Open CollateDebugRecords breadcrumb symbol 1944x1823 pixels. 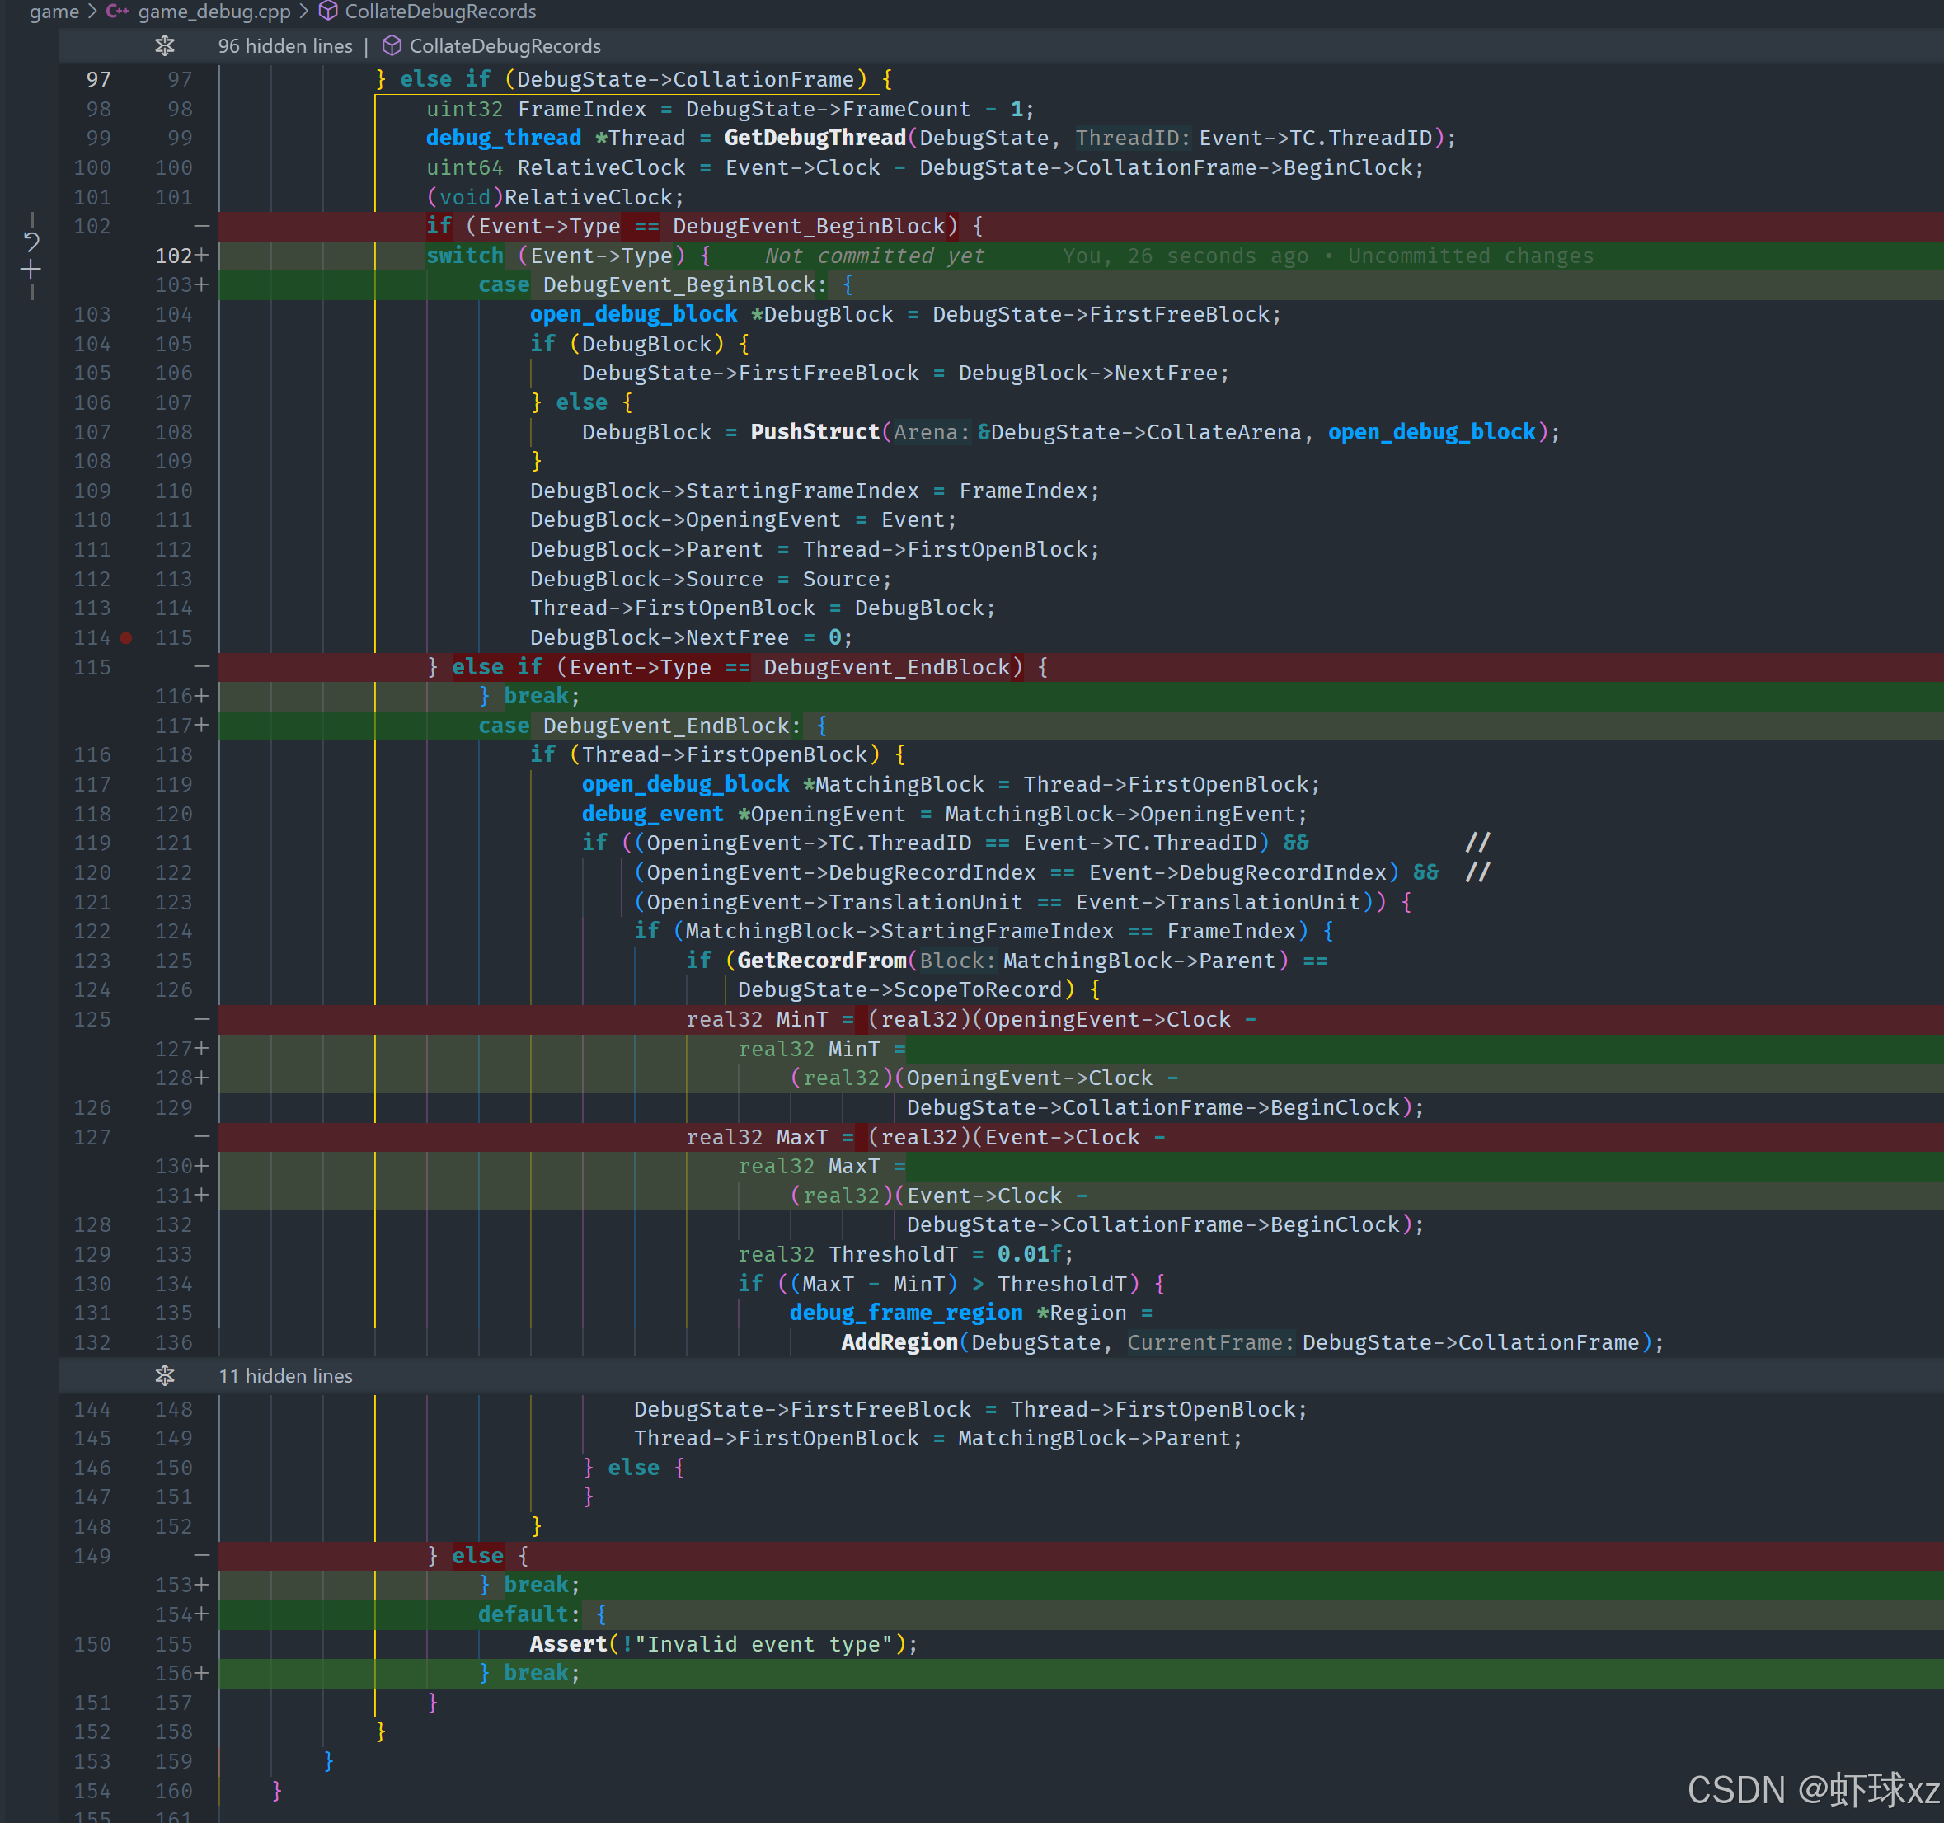pyautogui.click(x=440, y=12)
